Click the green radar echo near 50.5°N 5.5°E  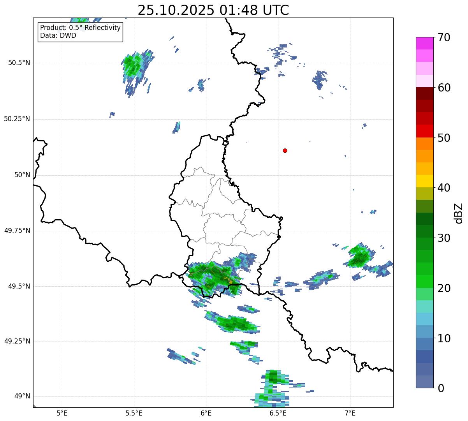coord(134,67)
